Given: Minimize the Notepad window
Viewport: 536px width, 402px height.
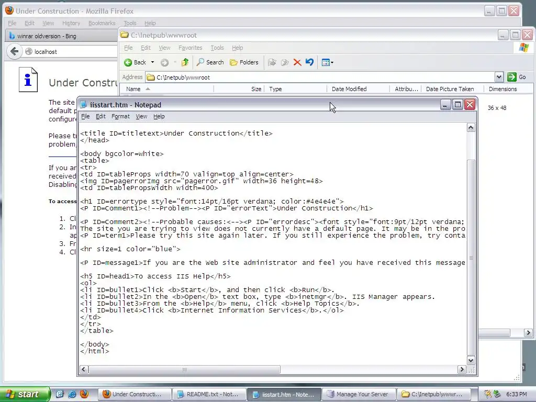Looking at the screenshot, I should coord(445,104).
